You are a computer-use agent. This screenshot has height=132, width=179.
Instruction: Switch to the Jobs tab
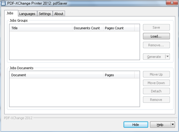tap(11, 13)
